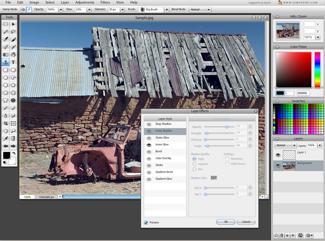Open the layer blend mode Normal dropdown
Image resolution: width=325 pixels, height=241 pixels.
[286, 145]
